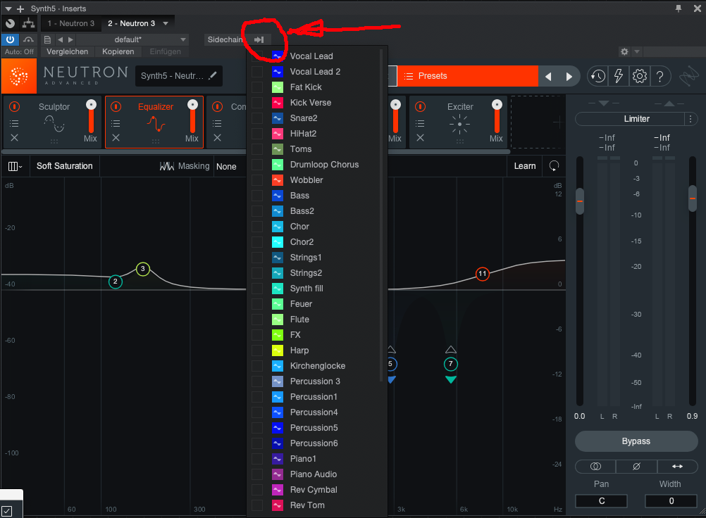The width and height of the screenshot is (706, 518).
Task: Remove the Sculptor module with X
Action: [x=14, y=138]
